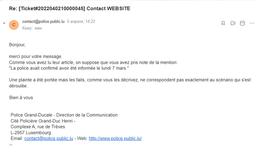The height and width of the screenshot is (148, 256).
Task: Click the Bien à vous closing line
Action: 21,98
